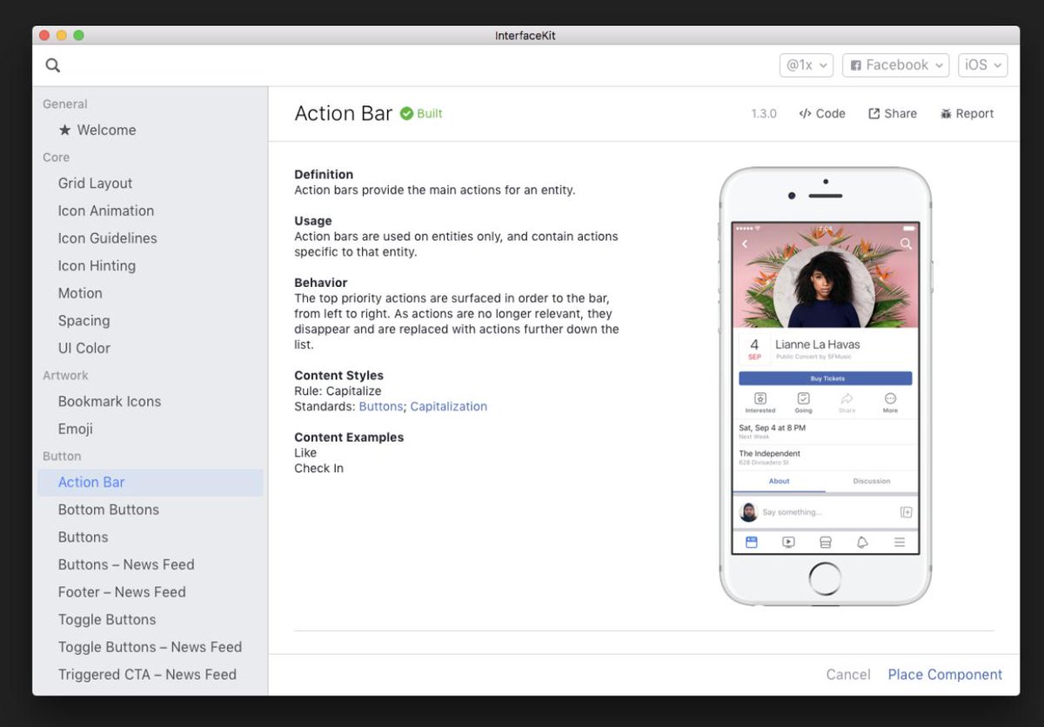This screenshot has height=727, width=1044.
Task: Select the Toggle Buttons sidebar item
Action: click(107, 620)
